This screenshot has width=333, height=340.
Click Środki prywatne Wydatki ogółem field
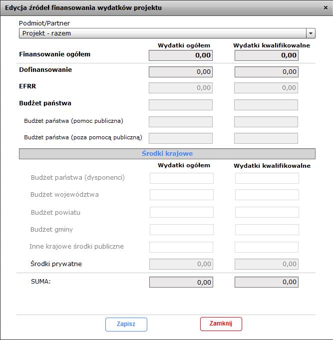tap(181, 264)
